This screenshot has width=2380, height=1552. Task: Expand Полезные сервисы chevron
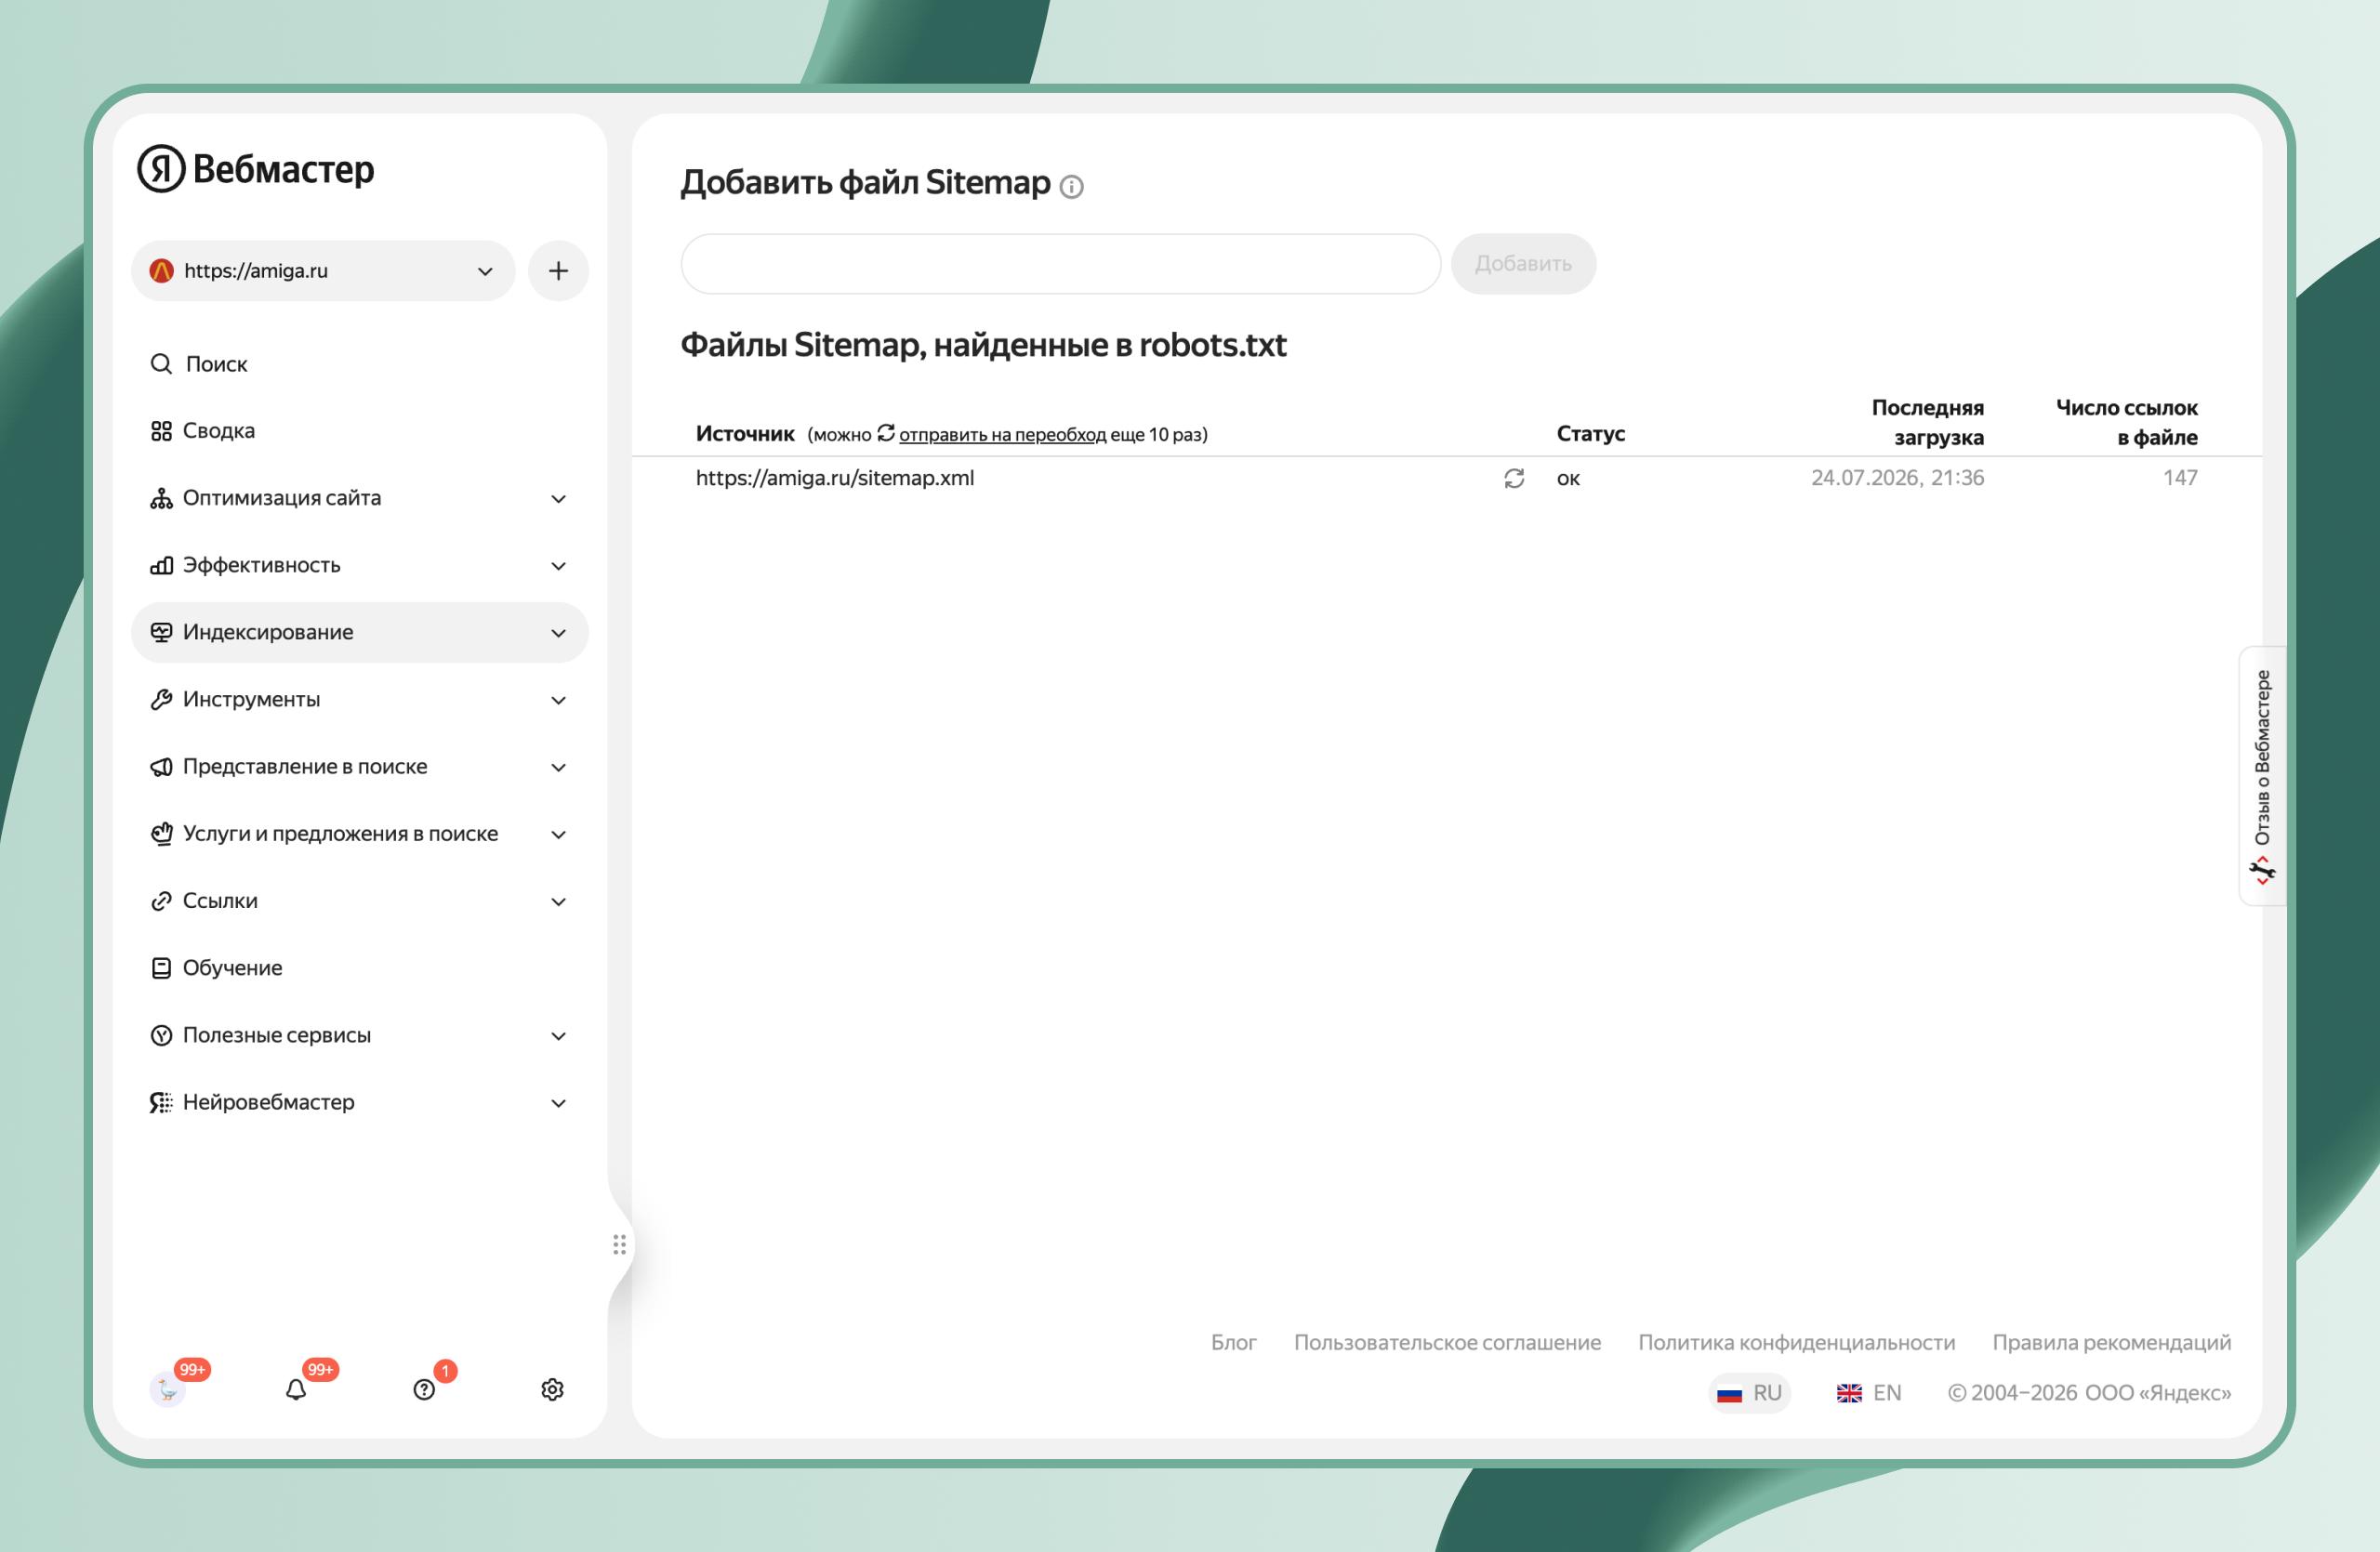pyautogui.click(x=558, y=1036)
